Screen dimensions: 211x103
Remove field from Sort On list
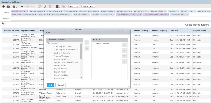(87, 48)
